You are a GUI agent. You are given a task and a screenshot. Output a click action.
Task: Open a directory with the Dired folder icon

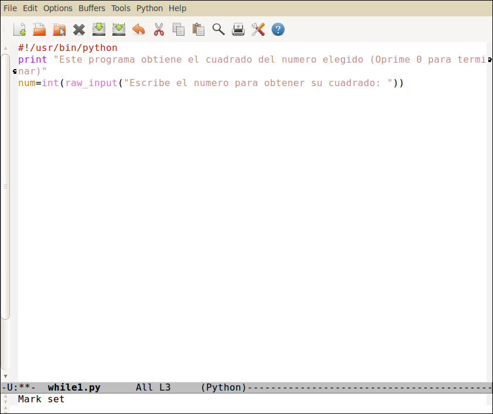click(59, 29)
